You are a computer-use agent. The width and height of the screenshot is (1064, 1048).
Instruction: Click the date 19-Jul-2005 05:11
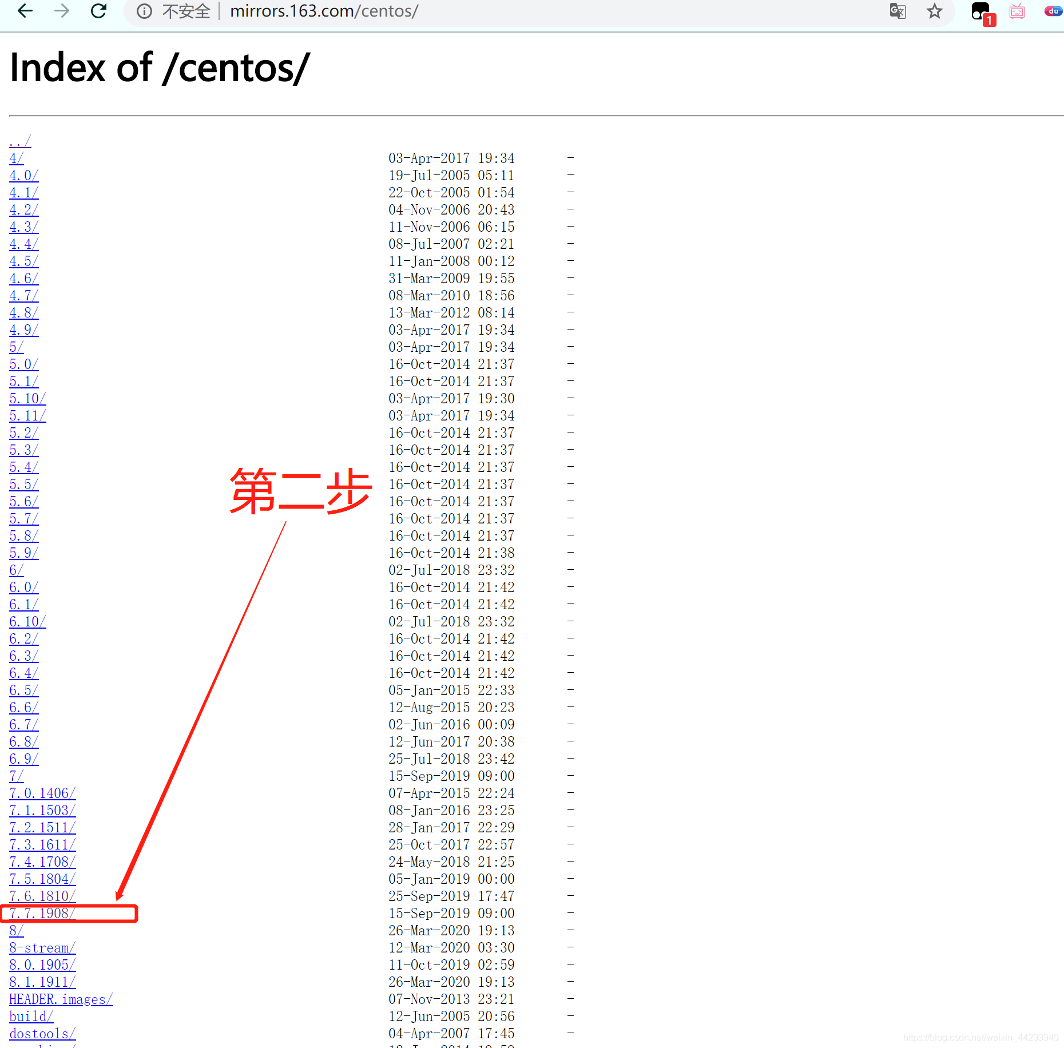pyautogui.click(x=451, y=175)
